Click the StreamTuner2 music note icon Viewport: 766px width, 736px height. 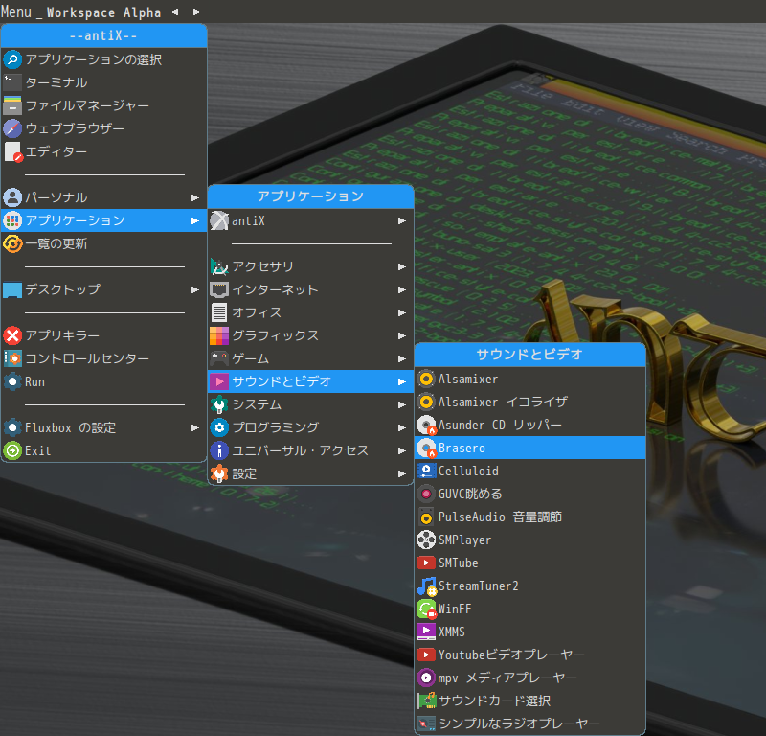pos(426,586)
